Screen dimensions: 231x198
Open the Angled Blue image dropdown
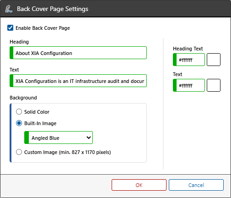click(59, 137)
